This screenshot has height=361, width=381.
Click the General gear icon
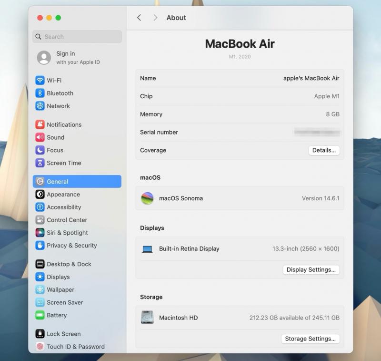coord(40,182)
